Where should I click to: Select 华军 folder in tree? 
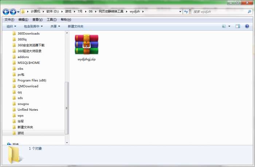click(x=21, y=121)
